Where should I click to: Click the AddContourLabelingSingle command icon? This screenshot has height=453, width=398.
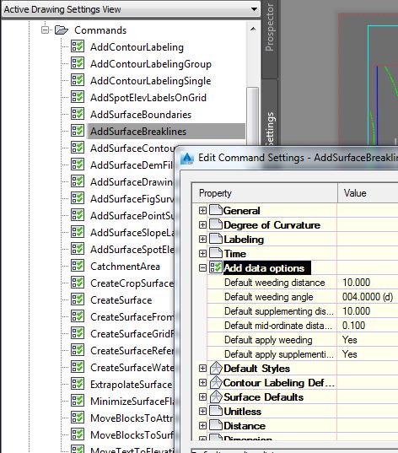click(x=78, y=80)
